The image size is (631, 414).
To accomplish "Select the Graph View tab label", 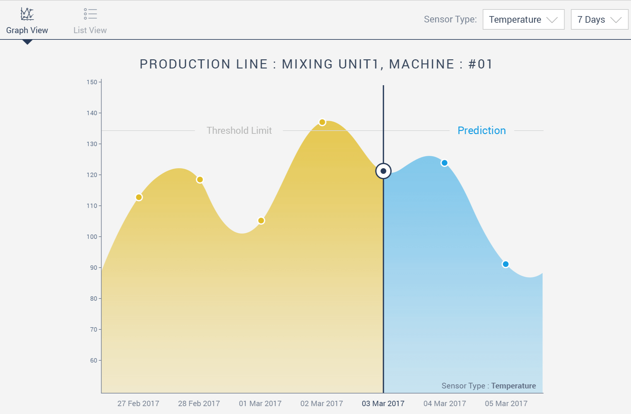I will (x=27, y=30).
